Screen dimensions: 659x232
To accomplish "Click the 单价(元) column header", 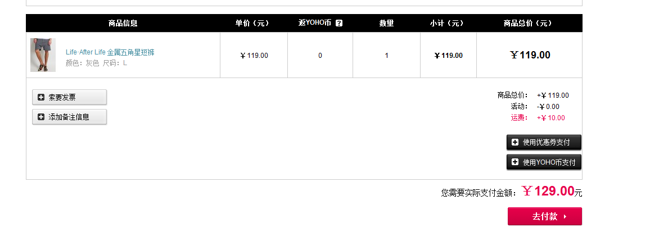I will point(252,23).
